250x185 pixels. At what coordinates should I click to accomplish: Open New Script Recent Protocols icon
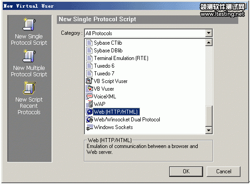[x=30, y=88]
